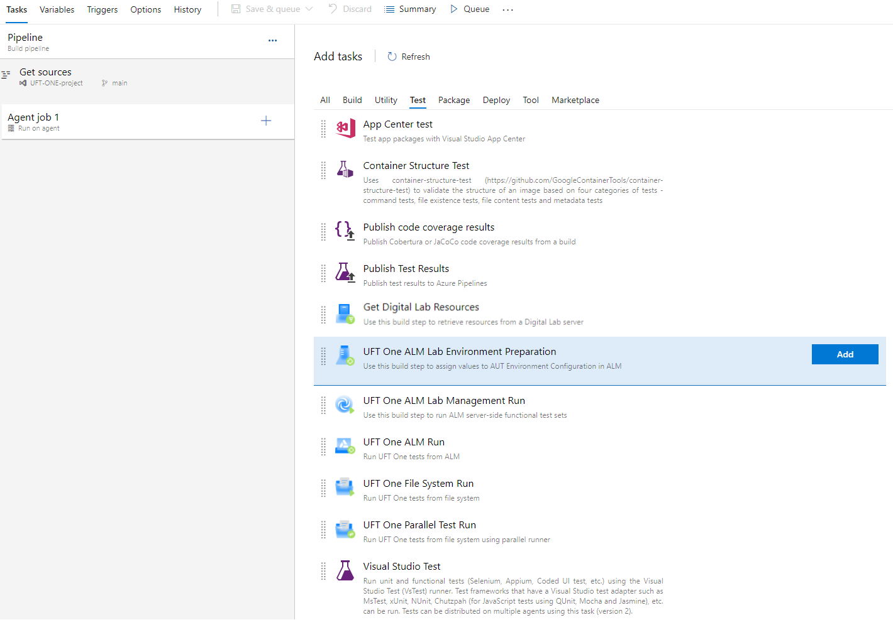Click the Visual Studio Test flask icon
Viewport: 893px width, 620px height.
pos(345,570)
